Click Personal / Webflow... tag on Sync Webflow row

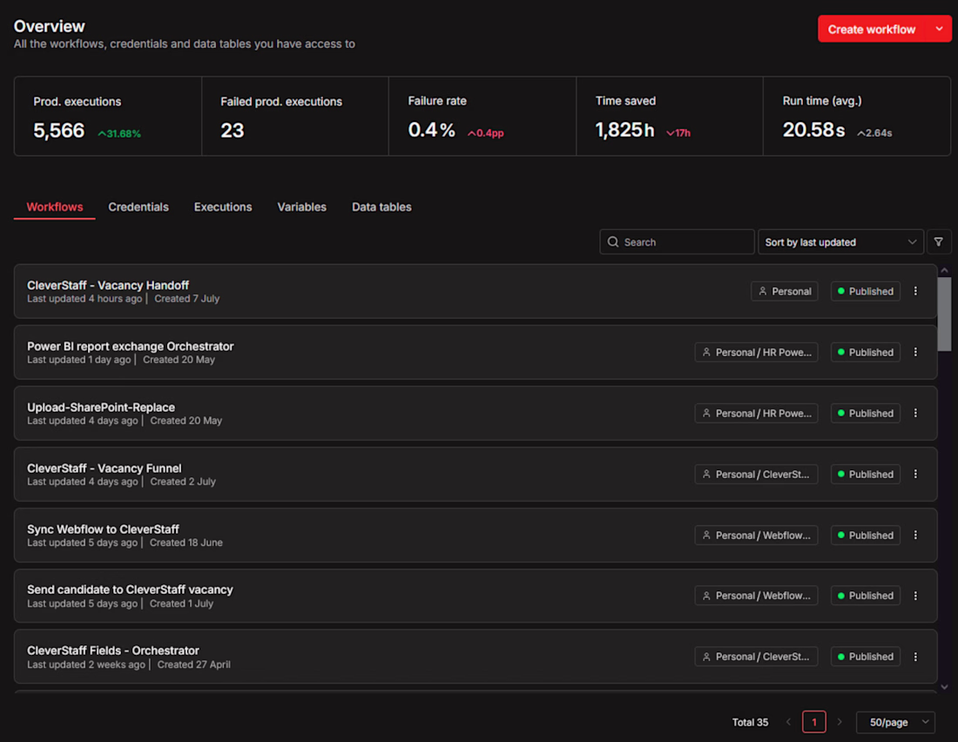[x=756, y=535]
